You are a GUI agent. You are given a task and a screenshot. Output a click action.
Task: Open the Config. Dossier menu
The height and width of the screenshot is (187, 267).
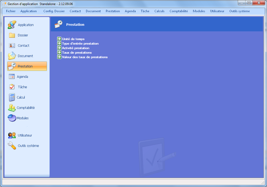(54, 11)
